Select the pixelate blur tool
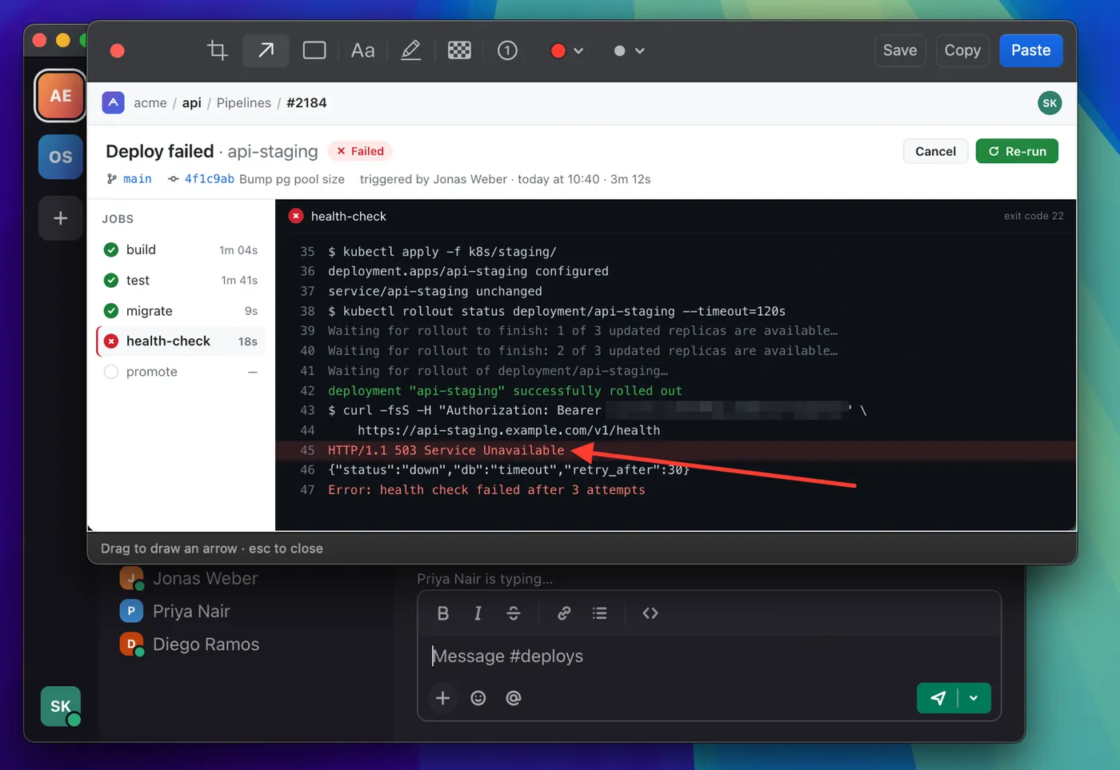 459,50
